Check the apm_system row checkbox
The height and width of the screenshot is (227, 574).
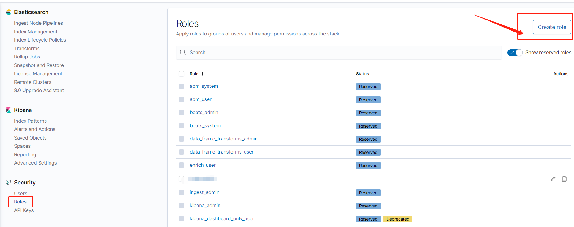(182, 86)
